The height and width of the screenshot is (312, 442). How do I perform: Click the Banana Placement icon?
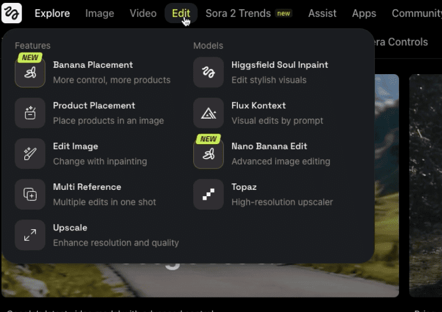pyautogui.click(x=30, y=72)
